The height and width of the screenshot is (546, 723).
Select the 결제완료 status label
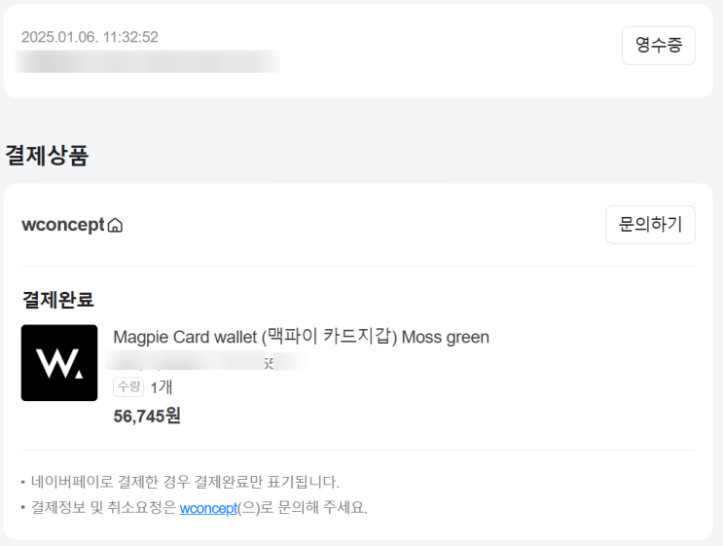[58, 300]
